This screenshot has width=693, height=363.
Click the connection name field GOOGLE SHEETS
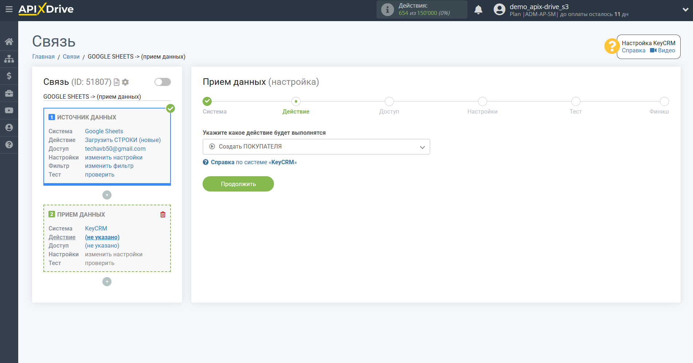click(107, 96)
